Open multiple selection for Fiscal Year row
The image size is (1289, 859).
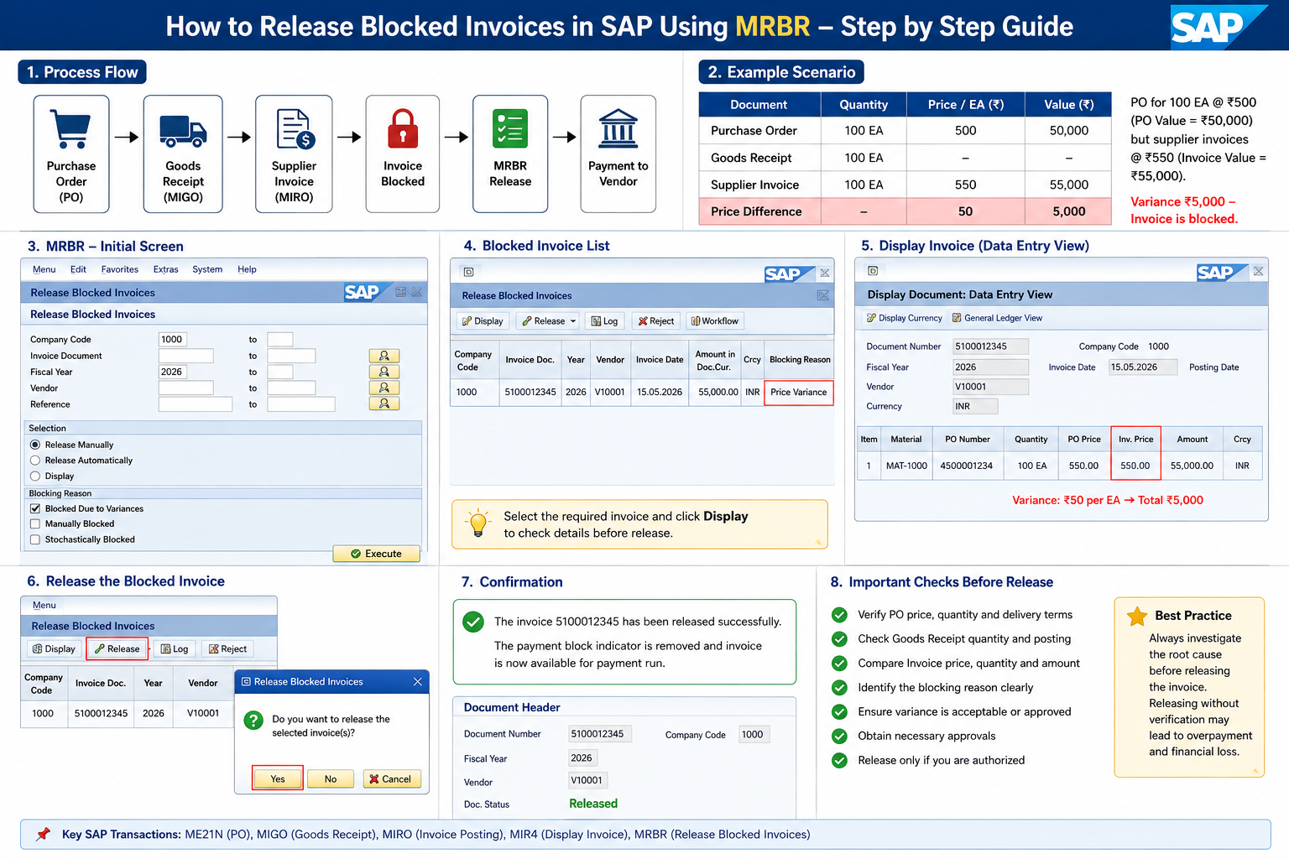[x=384, y=372]
